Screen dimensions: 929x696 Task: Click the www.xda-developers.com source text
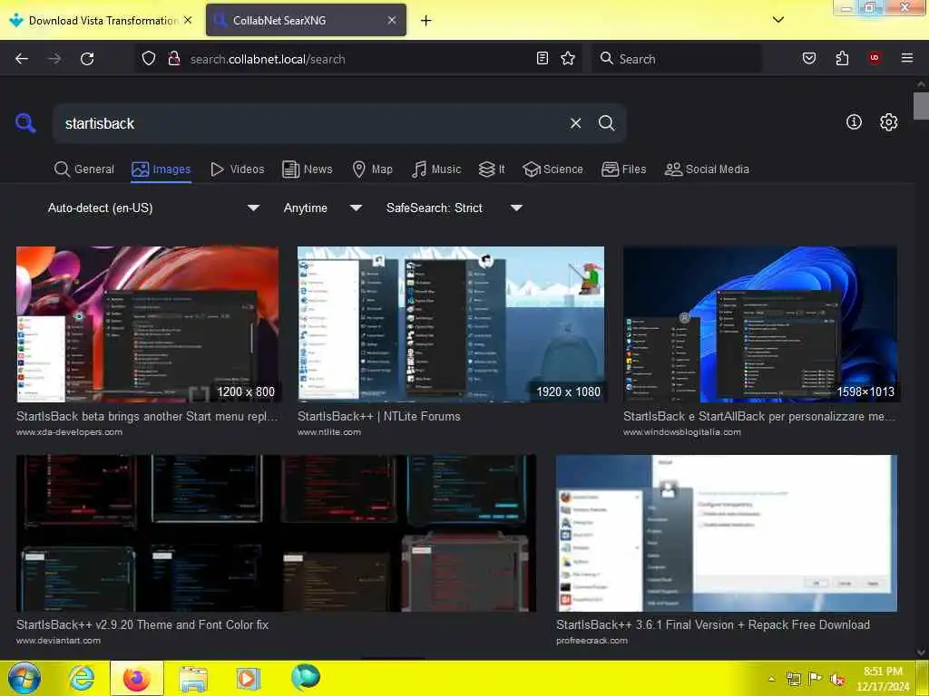click(x=69, y=432)
